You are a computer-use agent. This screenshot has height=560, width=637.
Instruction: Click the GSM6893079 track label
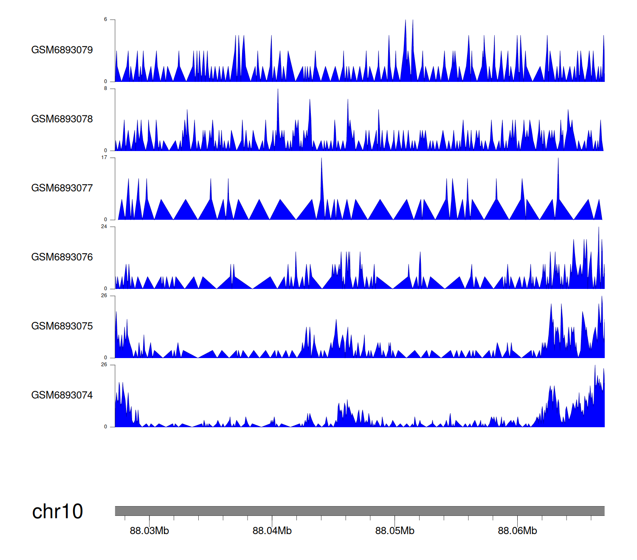point(62,50)
